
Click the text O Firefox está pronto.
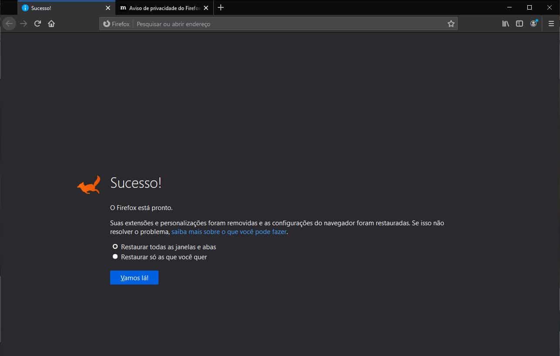142,208
